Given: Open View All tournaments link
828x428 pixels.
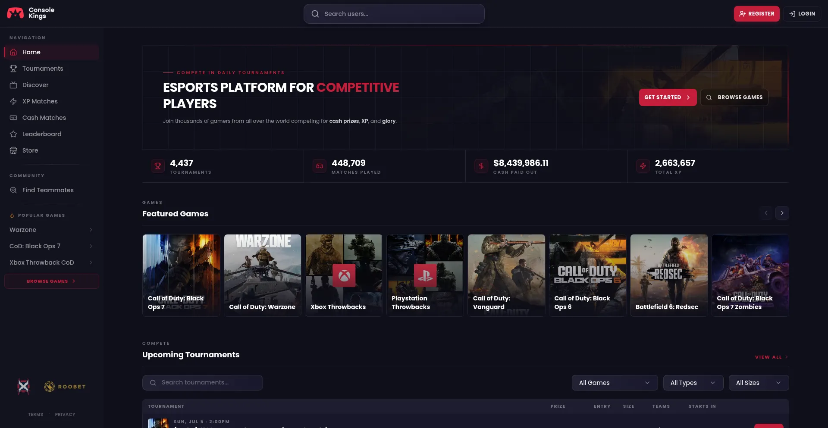Looking at the screenshot, I should (x=772, y=357).
